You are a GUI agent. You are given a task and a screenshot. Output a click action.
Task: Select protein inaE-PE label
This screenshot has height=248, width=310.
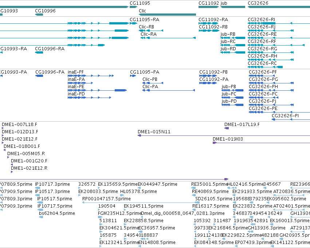coord(76,87)
